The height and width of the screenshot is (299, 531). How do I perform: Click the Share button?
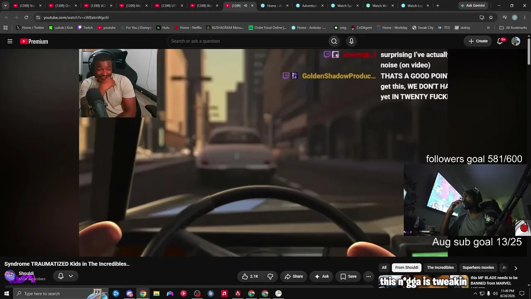(x=294, y=276)
